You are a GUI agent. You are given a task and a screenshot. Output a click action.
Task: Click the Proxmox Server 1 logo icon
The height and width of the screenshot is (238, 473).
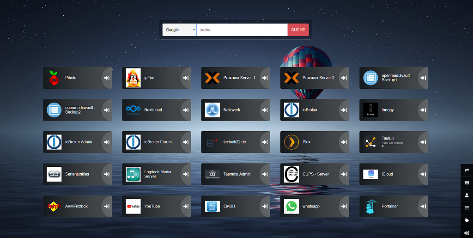(212, 78)
